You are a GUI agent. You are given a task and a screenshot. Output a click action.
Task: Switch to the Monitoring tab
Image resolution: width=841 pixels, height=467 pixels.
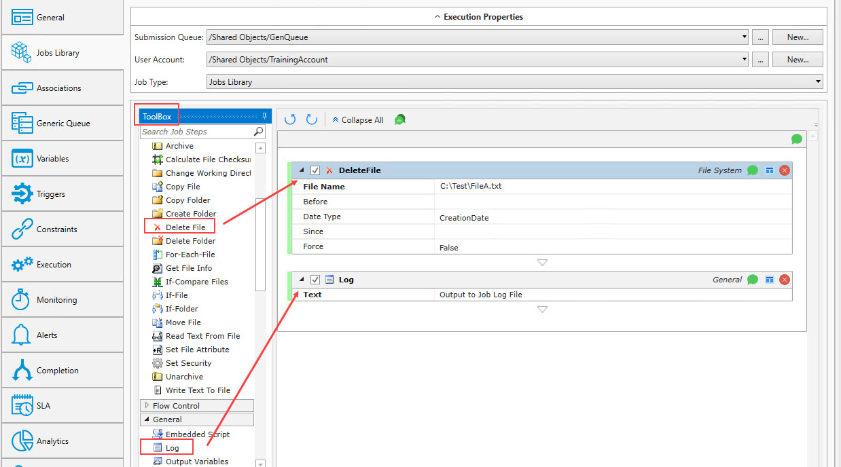click(62, 300)
